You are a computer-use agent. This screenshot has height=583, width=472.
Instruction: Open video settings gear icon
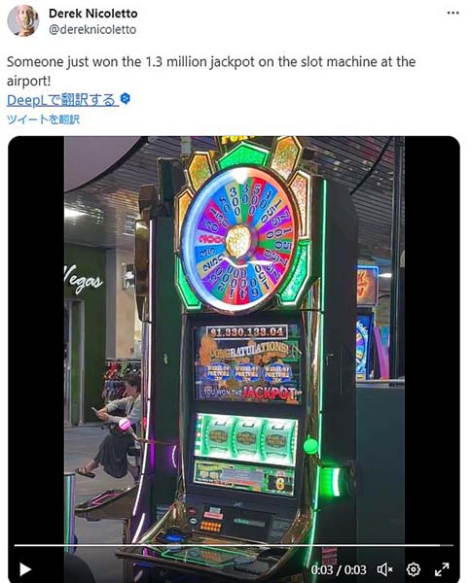tap(414, 569)
